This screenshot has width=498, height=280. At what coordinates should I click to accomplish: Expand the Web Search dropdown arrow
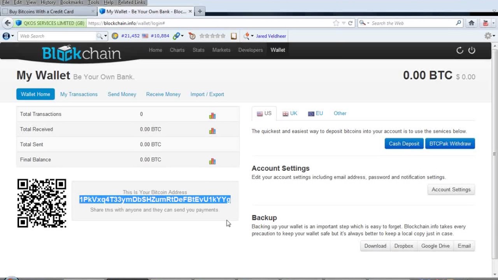(x=105, y=36)
